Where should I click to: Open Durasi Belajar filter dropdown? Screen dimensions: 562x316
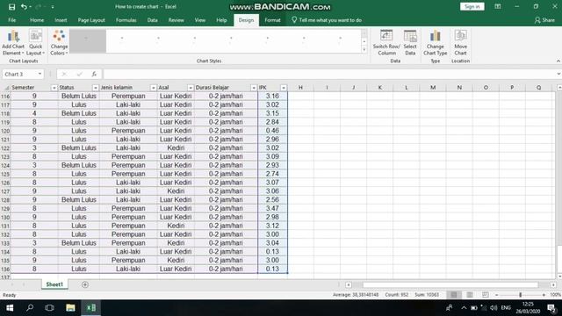pyautogui.click(x=254, y=88)
